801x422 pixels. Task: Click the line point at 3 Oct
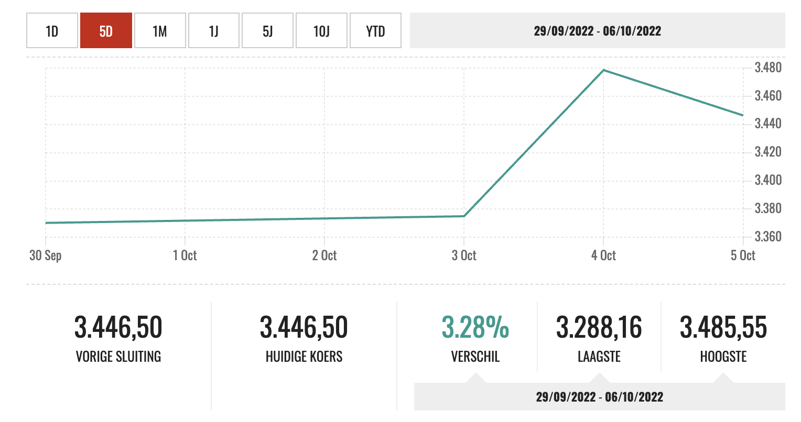(464, 216)
